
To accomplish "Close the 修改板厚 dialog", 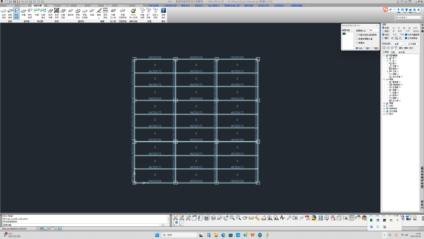I will tap(377, 26).
